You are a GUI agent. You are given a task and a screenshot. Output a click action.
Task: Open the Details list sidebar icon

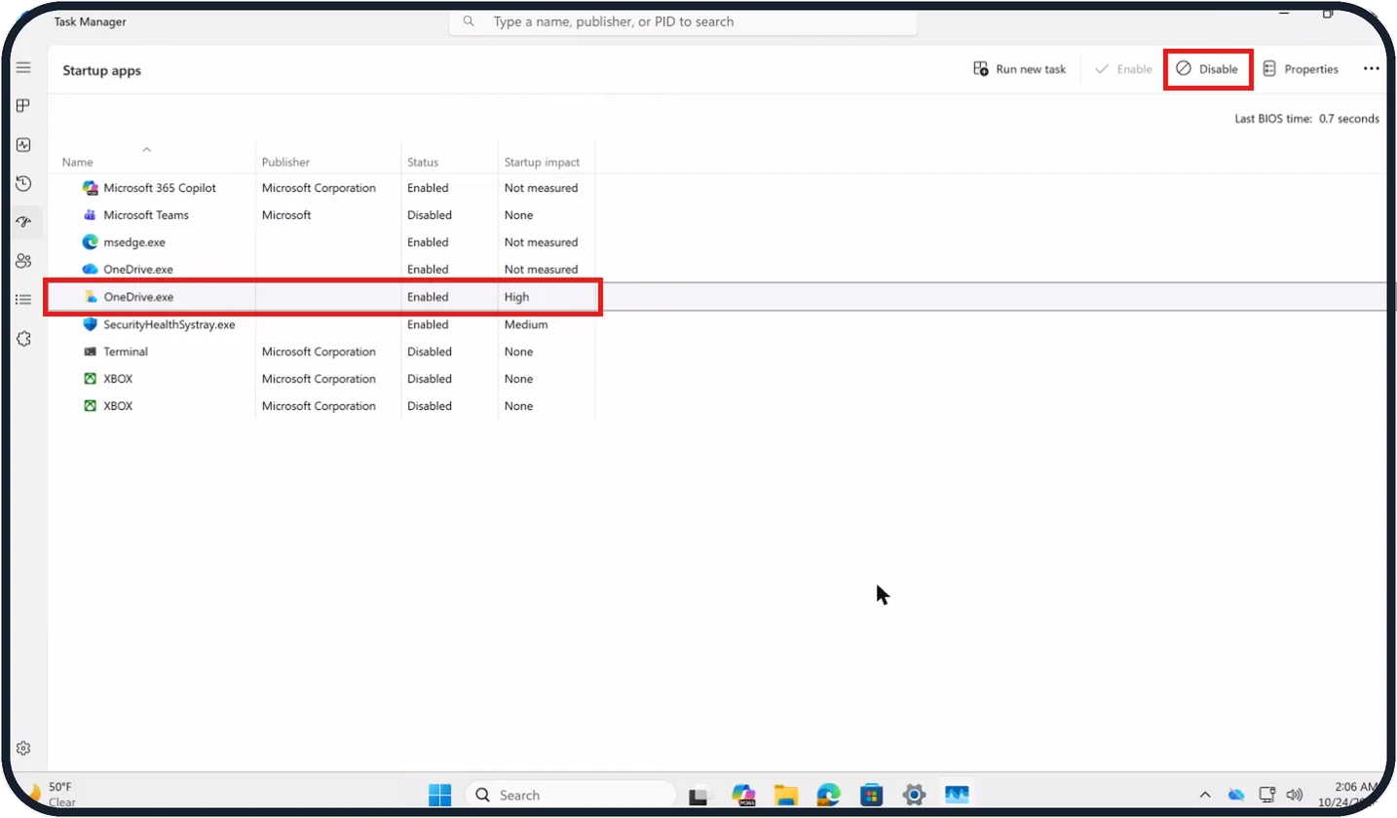coord(23,300)
